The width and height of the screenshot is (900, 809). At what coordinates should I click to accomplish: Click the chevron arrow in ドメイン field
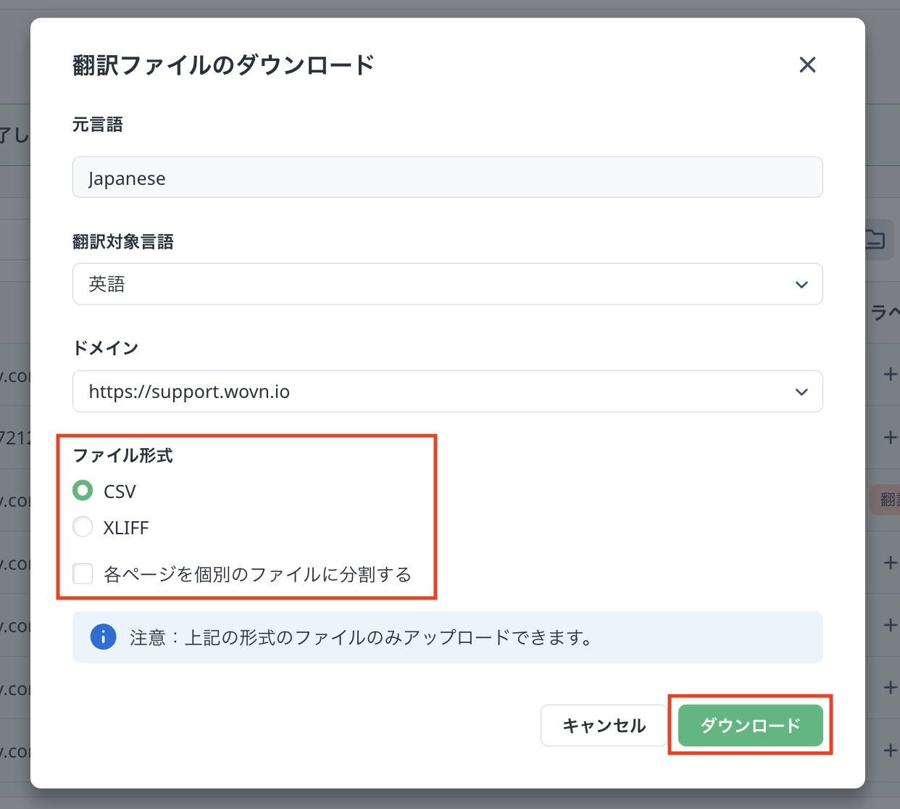click(x=801, y=391)
